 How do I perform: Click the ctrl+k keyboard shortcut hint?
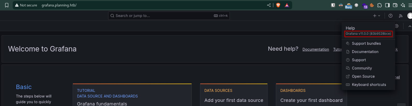pyautogui.click(x=221, y=16)
